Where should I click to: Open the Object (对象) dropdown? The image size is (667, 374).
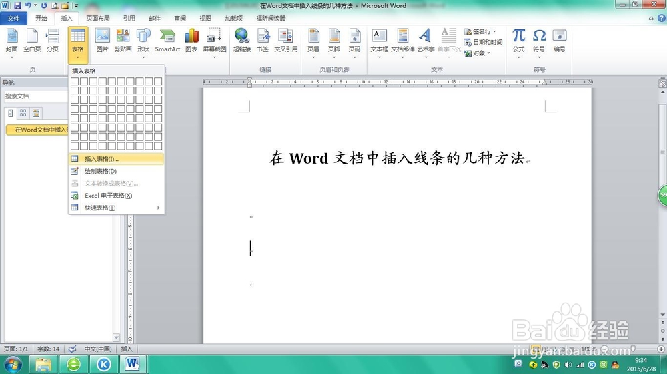(477, 53)
